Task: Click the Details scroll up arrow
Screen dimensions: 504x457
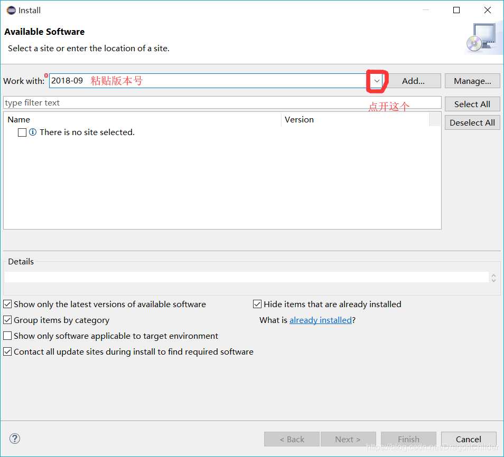Action: [x=493, y=275]
